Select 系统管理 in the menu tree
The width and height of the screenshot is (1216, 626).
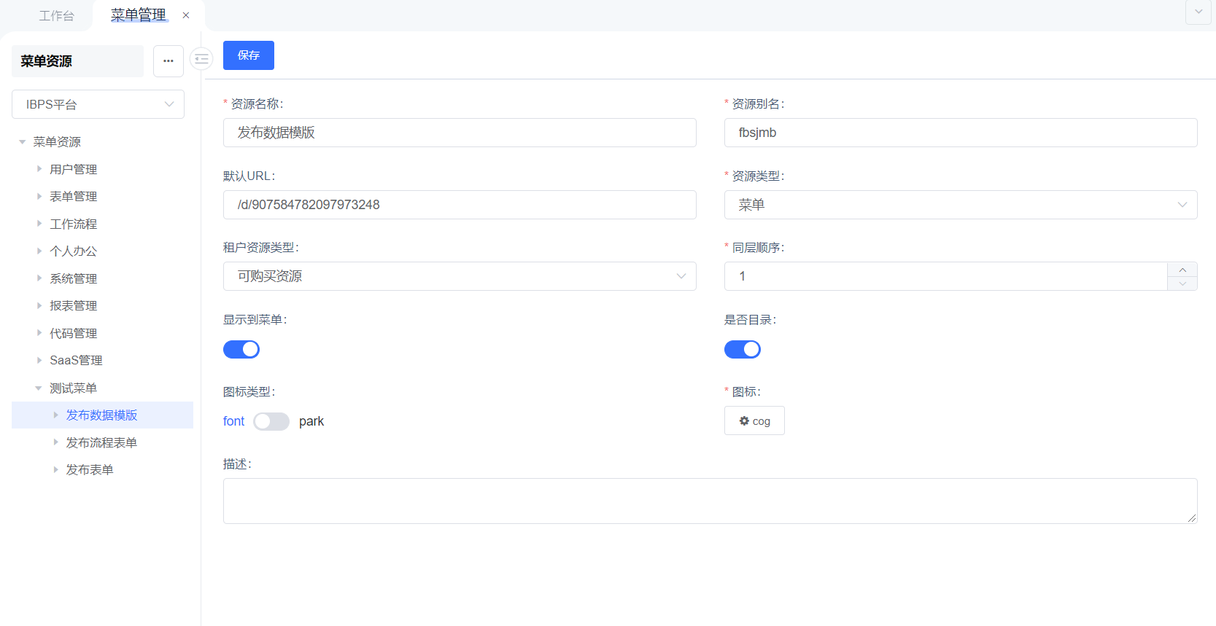[73, 278]
